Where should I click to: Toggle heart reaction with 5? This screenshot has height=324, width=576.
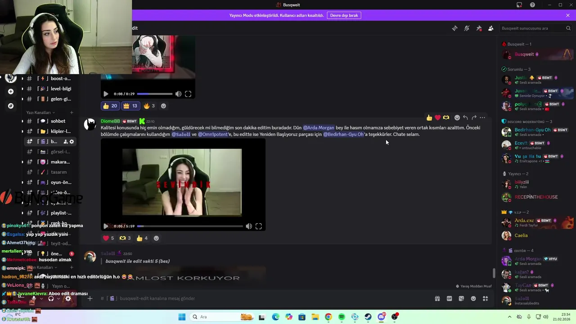[108, 238]
